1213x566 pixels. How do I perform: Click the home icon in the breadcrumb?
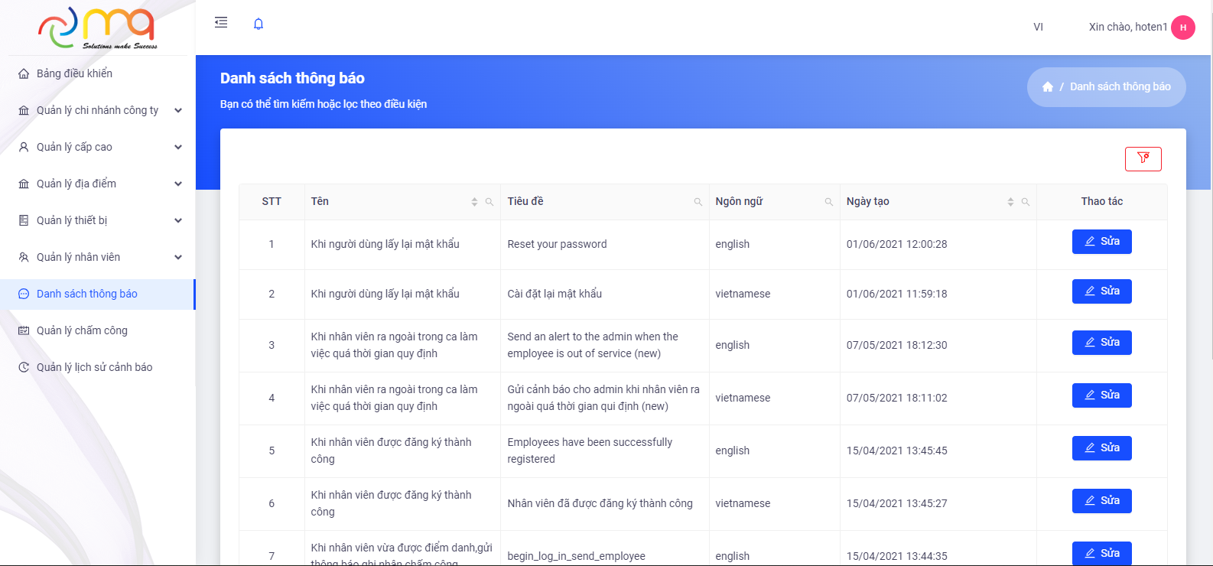pos(1048,87)
